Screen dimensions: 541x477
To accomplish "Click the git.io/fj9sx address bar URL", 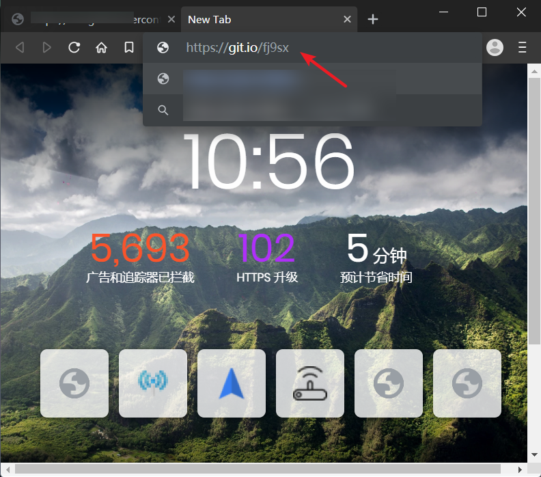I will (238, 47).
